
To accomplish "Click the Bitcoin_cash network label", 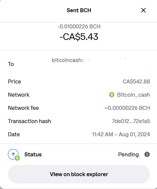I will (134, 95).
